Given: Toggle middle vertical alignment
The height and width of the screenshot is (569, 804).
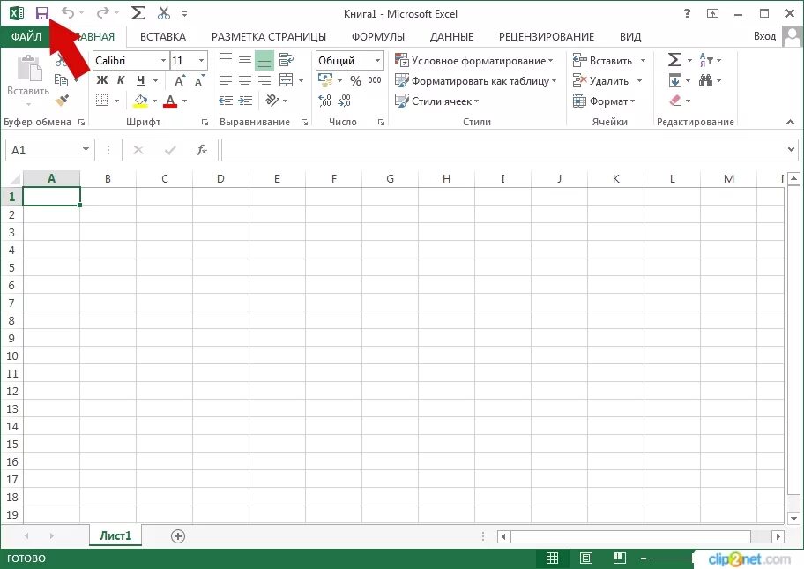Looking at the screenshot, I should tap(245, 60).
